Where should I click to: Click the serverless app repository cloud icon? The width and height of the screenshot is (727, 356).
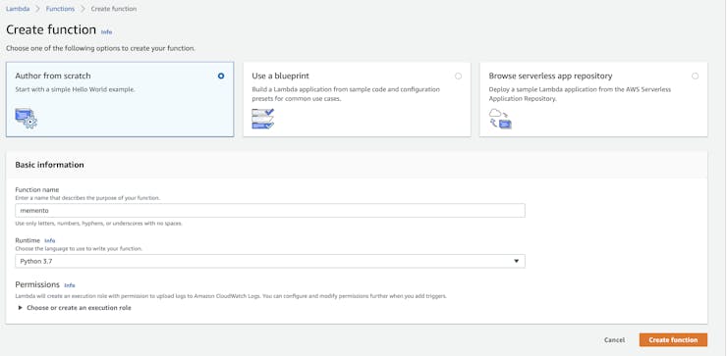point(500,119)
